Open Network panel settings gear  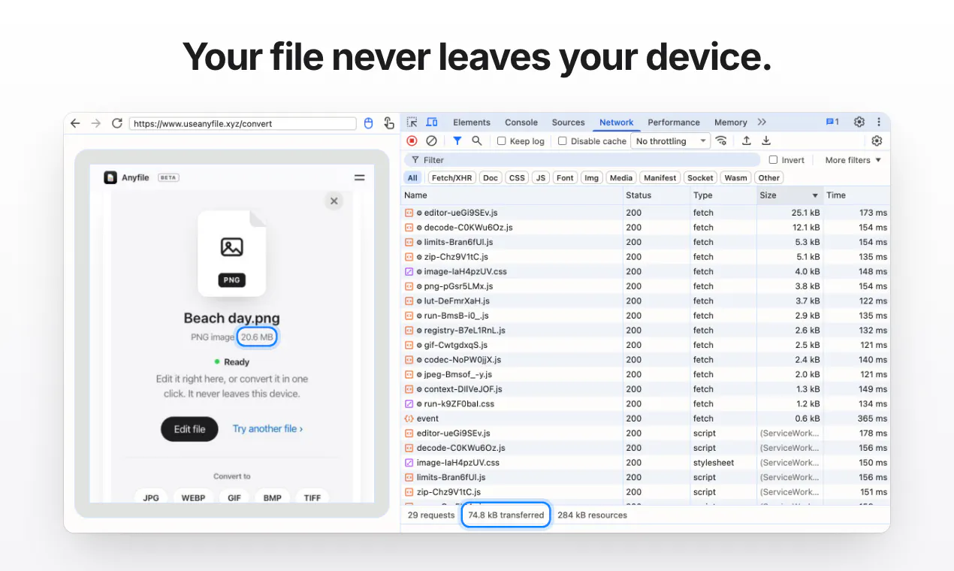click(877, 140)
